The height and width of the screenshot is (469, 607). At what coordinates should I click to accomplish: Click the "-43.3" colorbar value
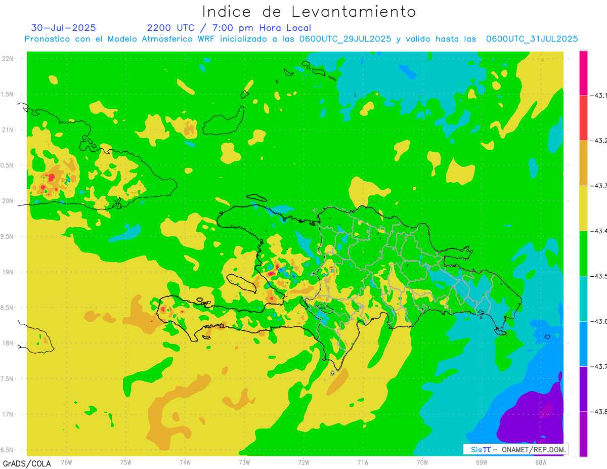pos(600,186)
